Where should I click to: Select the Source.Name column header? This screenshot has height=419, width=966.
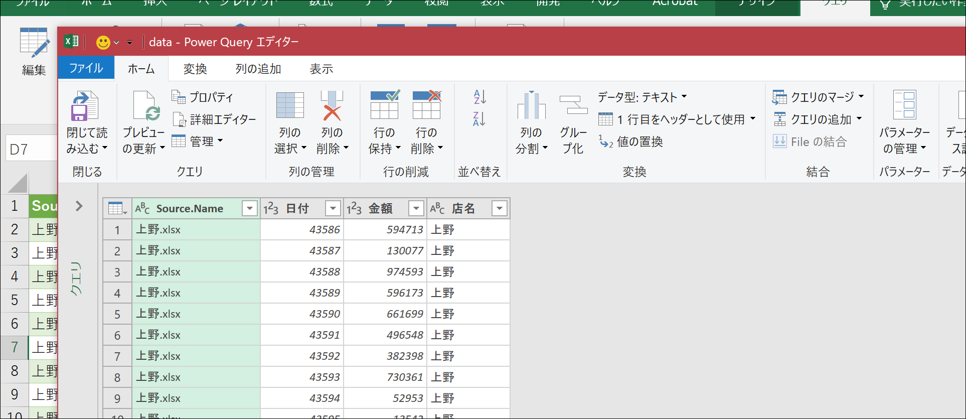pos(196,208)
